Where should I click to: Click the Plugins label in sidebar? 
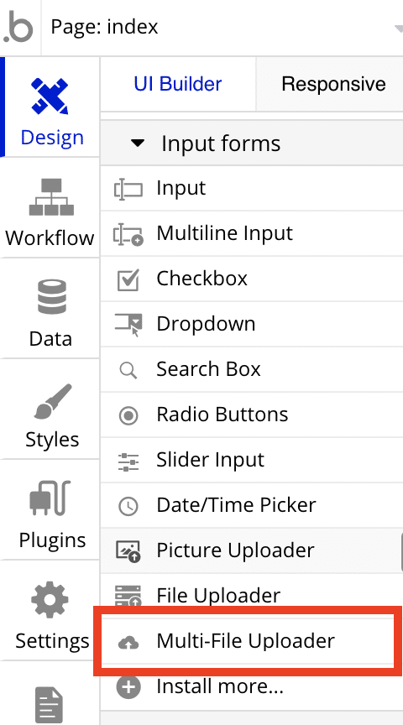(x=52, y=540)
